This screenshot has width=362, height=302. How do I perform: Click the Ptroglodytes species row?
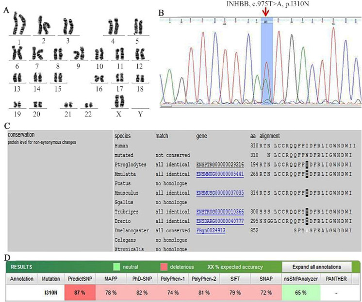233,165
